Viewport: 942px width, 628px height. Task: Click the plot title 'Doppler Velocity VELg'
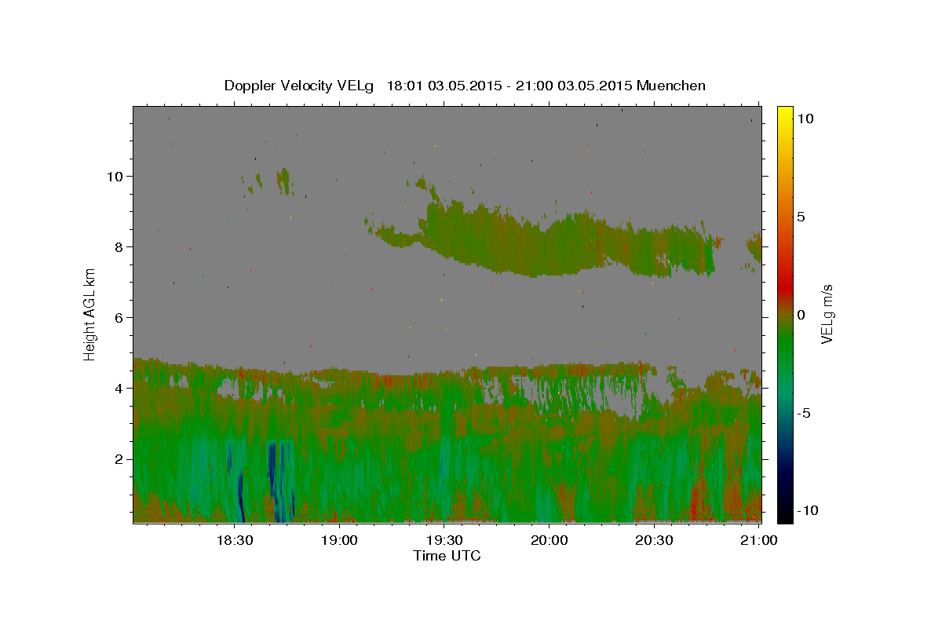(x=301, y=86)
